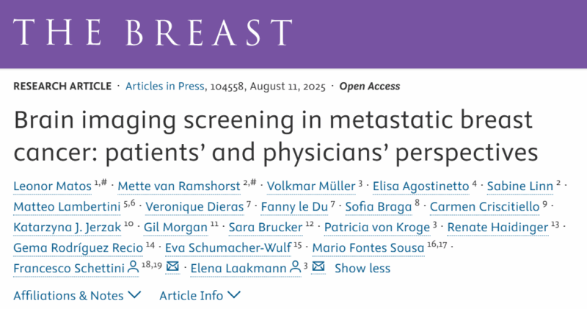Screen dimensions: 587x309
Task: Collapse author list with Show less
Action: tap(362, 268)
